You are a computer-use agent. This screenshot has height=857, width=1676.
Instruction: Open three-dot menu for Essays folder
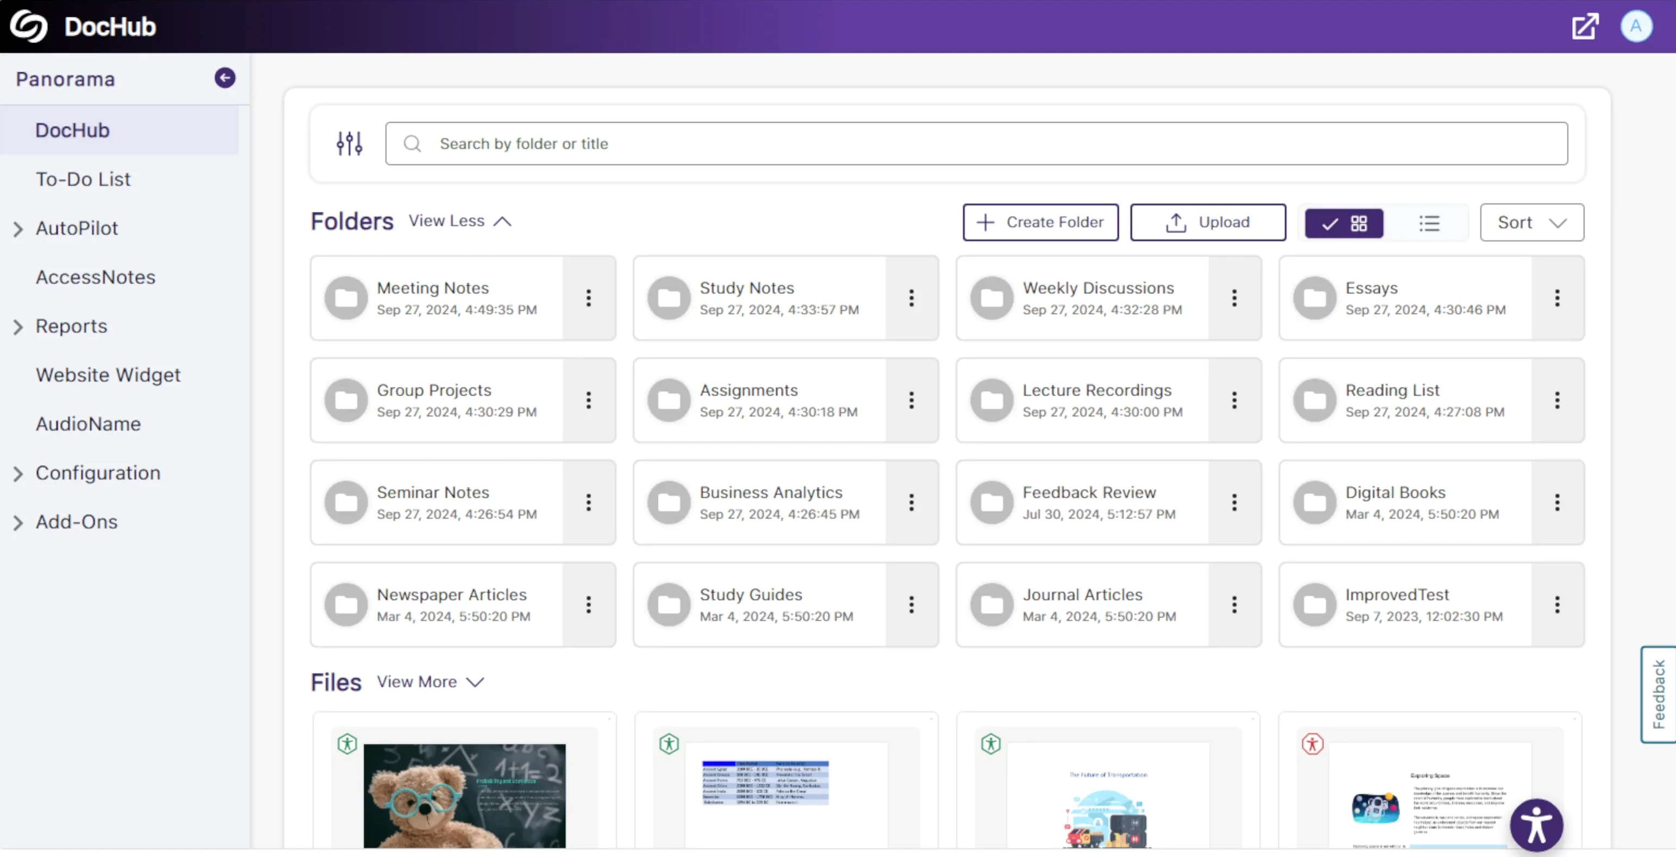click(1557, 298)
